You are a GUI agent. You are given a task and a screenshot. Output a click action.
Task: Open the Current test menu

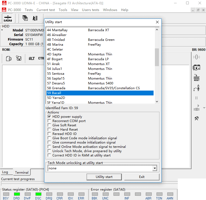[46, 10]
